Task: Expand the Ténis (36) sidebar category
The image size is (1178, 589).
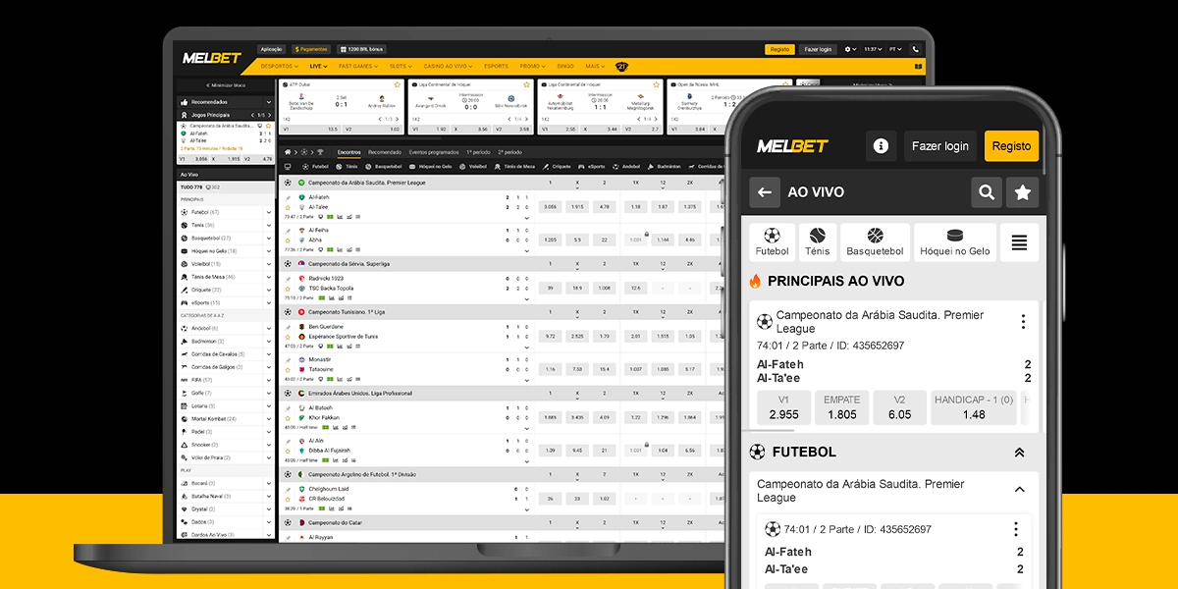Action: tap(269, 225)
